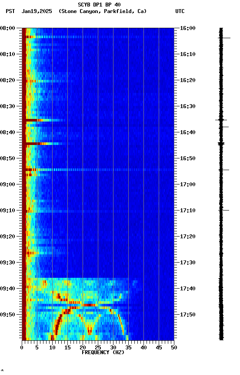Click the date "Jan19,2025"

tap(37, 11)
